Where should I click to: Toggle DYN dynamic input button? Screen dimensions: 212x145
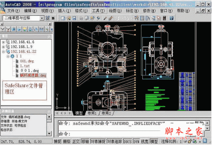(136, 141)
